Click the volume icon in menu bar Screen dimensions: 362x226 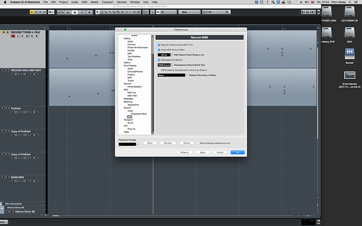click(x=307, y=2)
